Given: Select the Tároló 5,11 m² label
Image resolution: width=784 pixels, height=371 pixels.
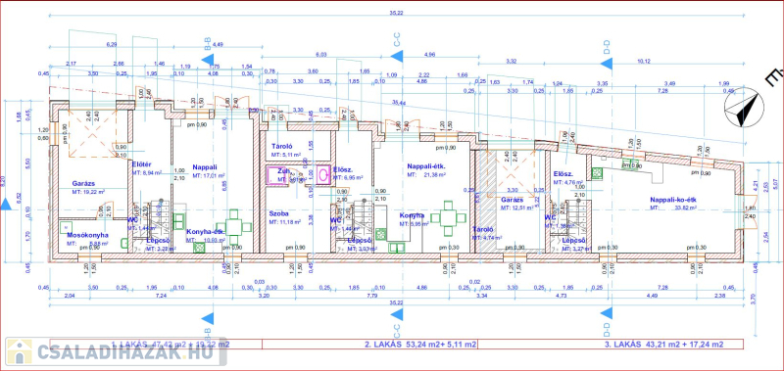Looking at the screenshot, I should click(x=285, y=151).
